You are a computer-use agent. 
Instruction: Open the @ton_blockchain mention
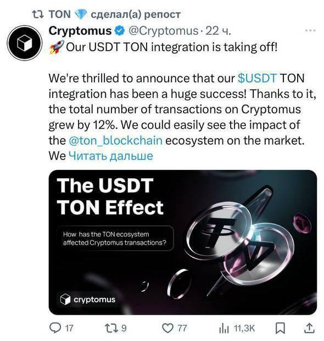115,140
